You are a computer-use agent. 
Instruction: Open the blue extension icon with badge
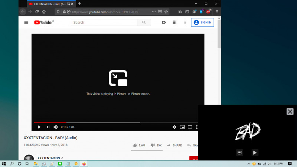tap(202, 12)
